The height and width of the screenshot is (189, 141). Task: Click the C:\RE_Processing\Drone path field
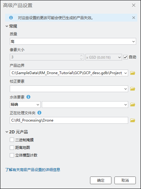[69, 120]
